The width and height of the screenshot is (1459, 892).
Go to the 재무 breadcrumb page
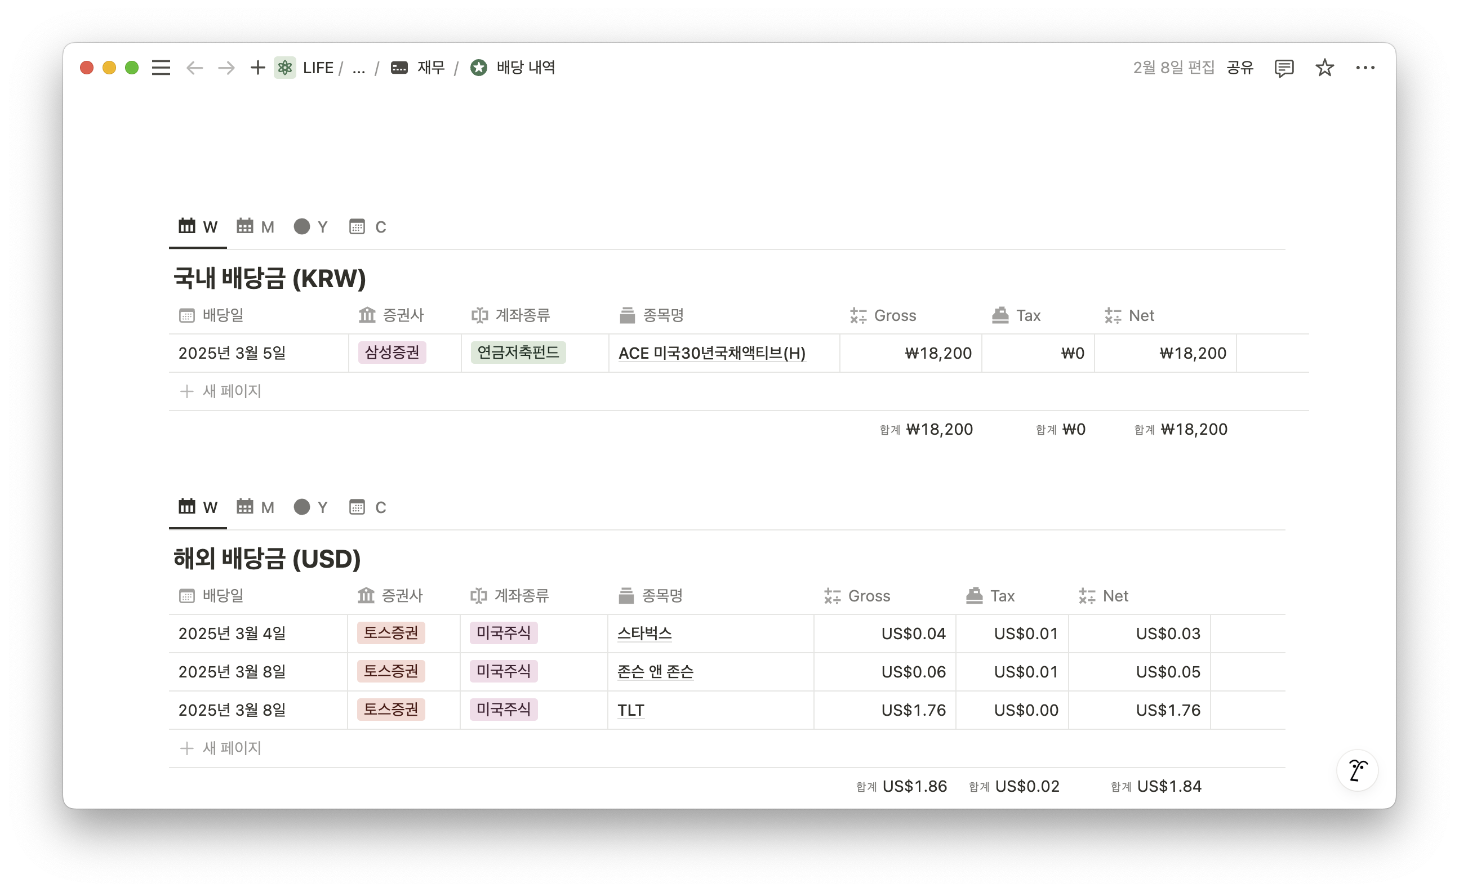[430, 68]
